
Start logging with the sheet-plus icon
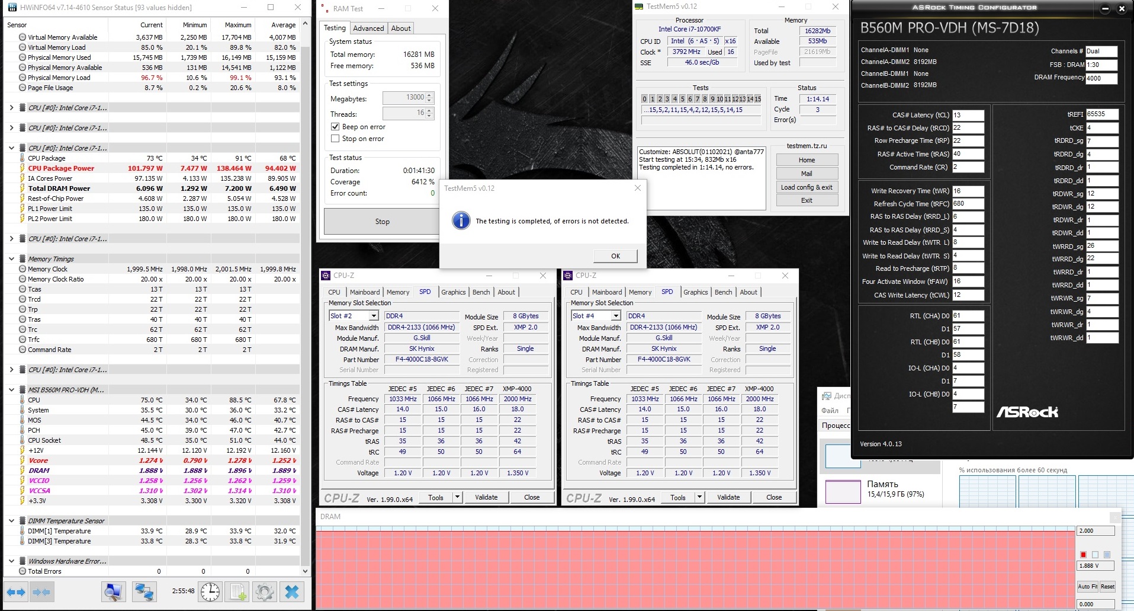point(238,591)
